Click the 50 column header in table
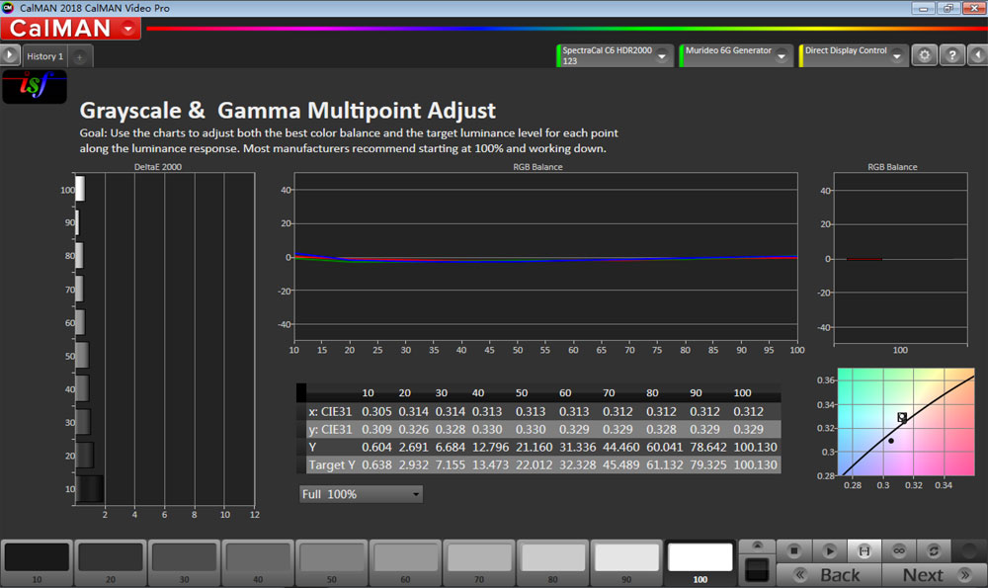 pyautogui.click(x=522, y=392)
